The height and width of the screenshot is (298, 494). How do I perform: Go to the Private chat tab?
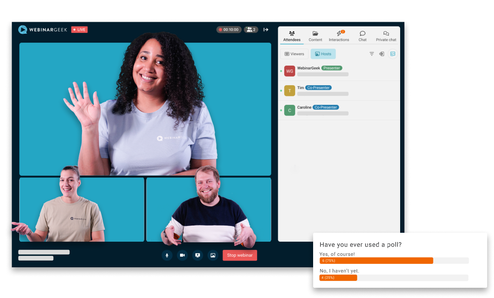[x=386, y=36]
